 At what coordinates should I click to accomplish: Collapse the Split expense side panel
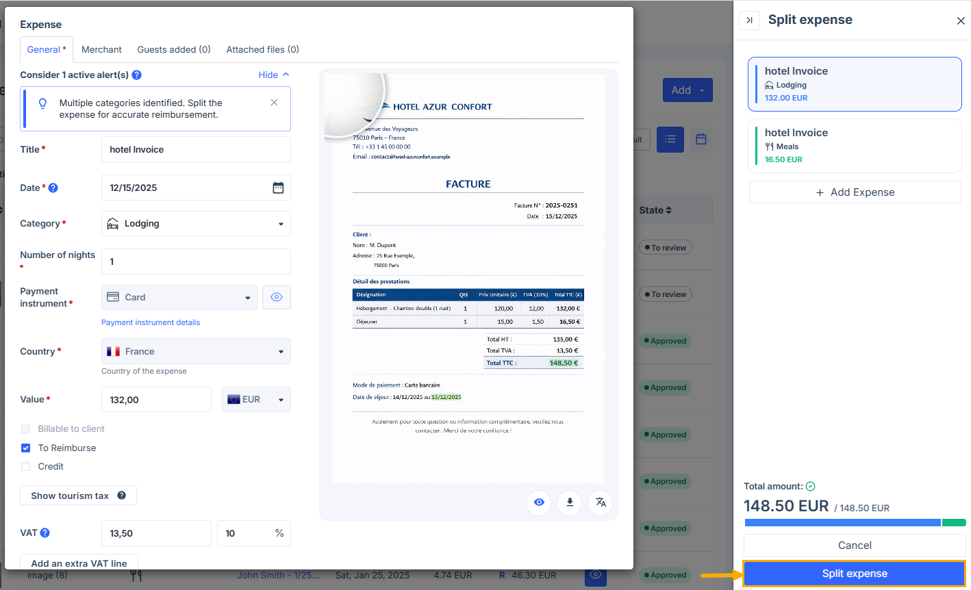click(x=749, y=21)
